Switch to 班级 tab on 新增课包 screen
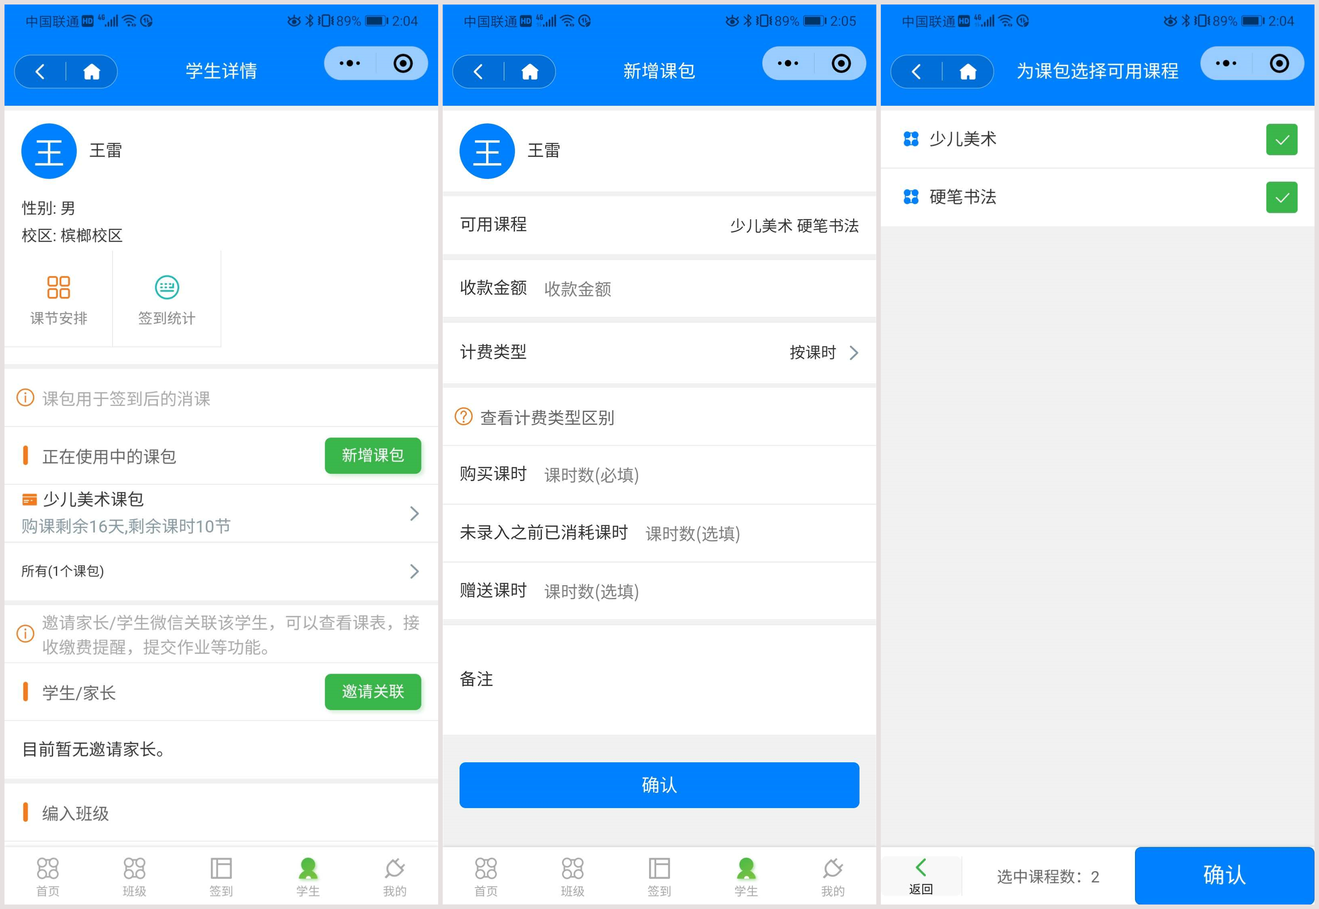This screenshot has height=909, width=1319. tap(573, 877)
